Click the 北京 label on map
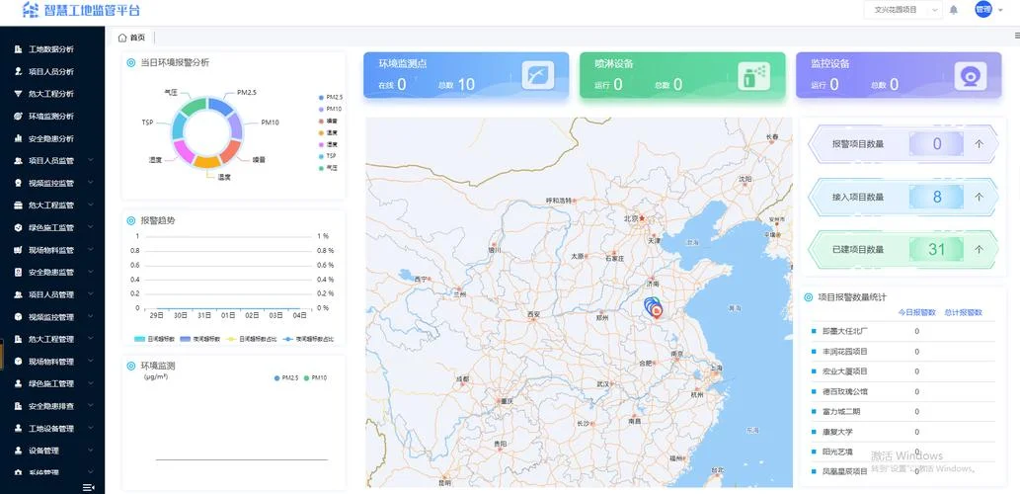The width and height of the screenshot is (1020, 494). (630, 218)
